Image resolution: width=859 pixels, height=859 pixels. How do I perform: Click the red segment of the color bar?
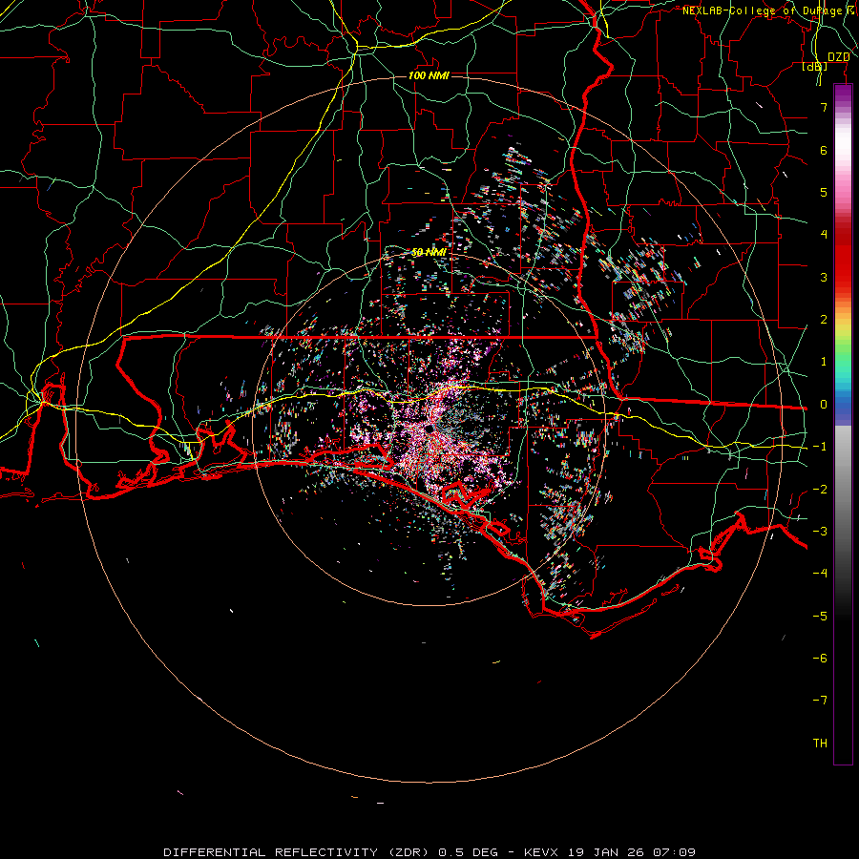point(843,258)
